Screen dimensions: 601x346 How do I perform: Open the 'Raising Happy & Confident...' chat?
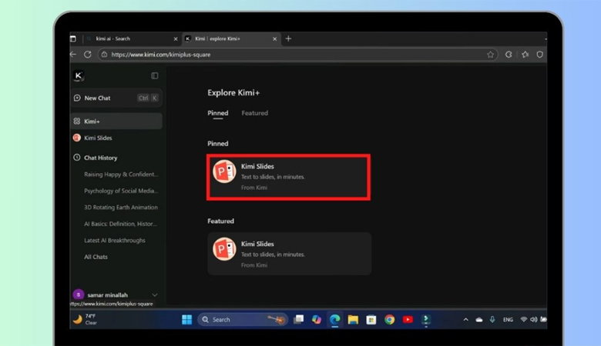(121, 175)
